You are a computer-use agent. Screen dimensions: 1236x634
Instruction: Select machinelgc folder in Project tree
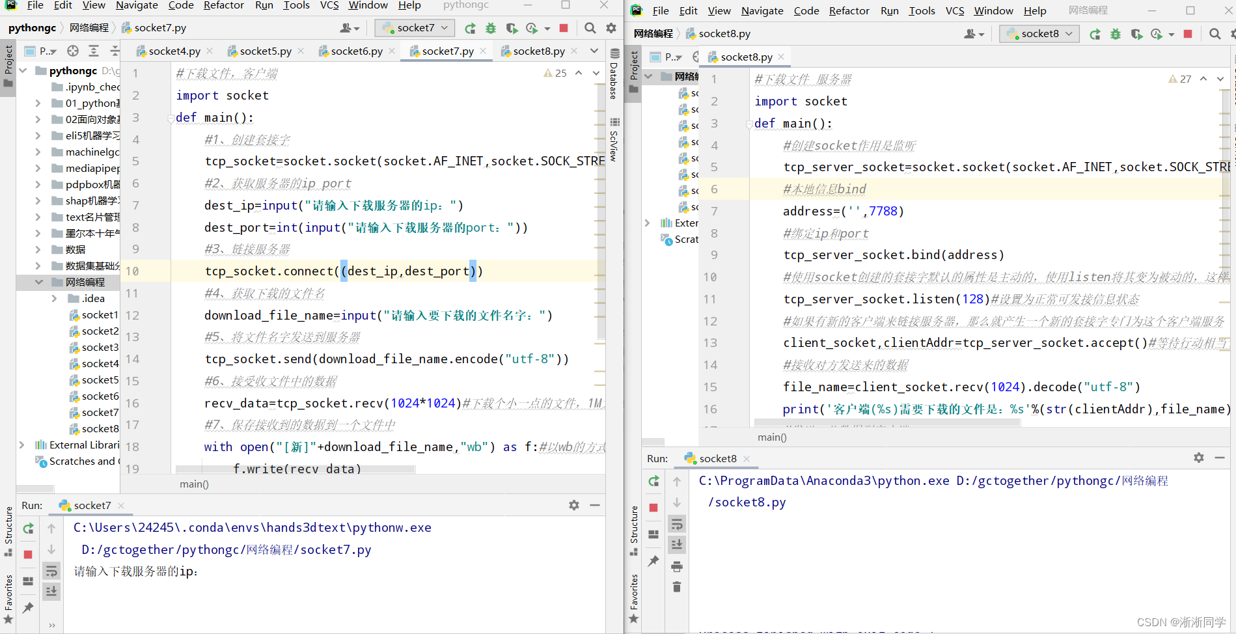(x=86, y=152)
